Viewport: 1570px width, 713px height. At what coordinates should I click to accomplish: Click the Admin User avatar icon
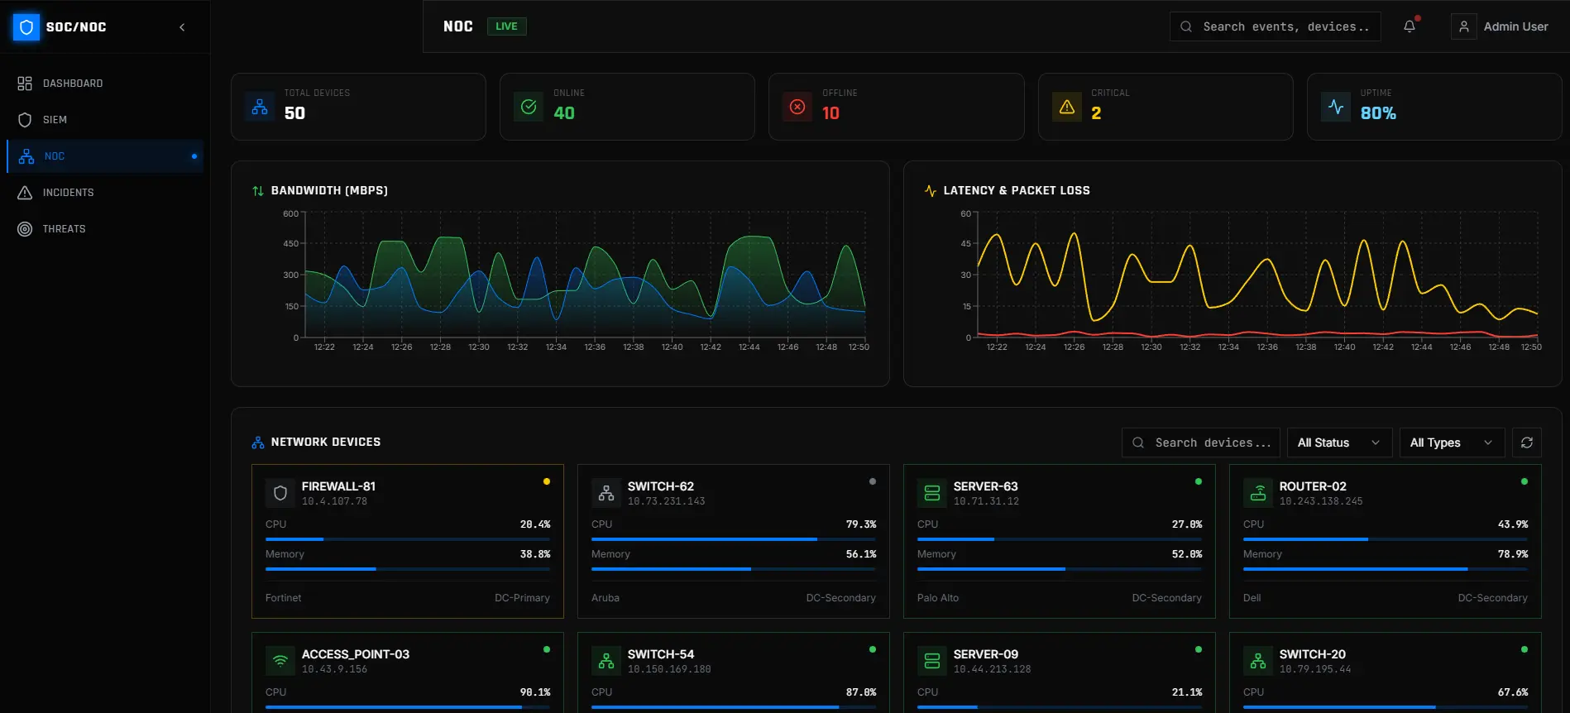1464,26
